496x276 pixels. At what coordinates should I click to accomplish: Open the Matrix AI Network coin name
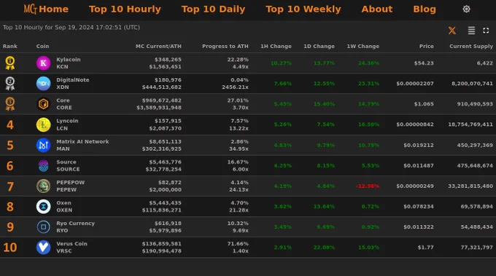coord(82,145)
